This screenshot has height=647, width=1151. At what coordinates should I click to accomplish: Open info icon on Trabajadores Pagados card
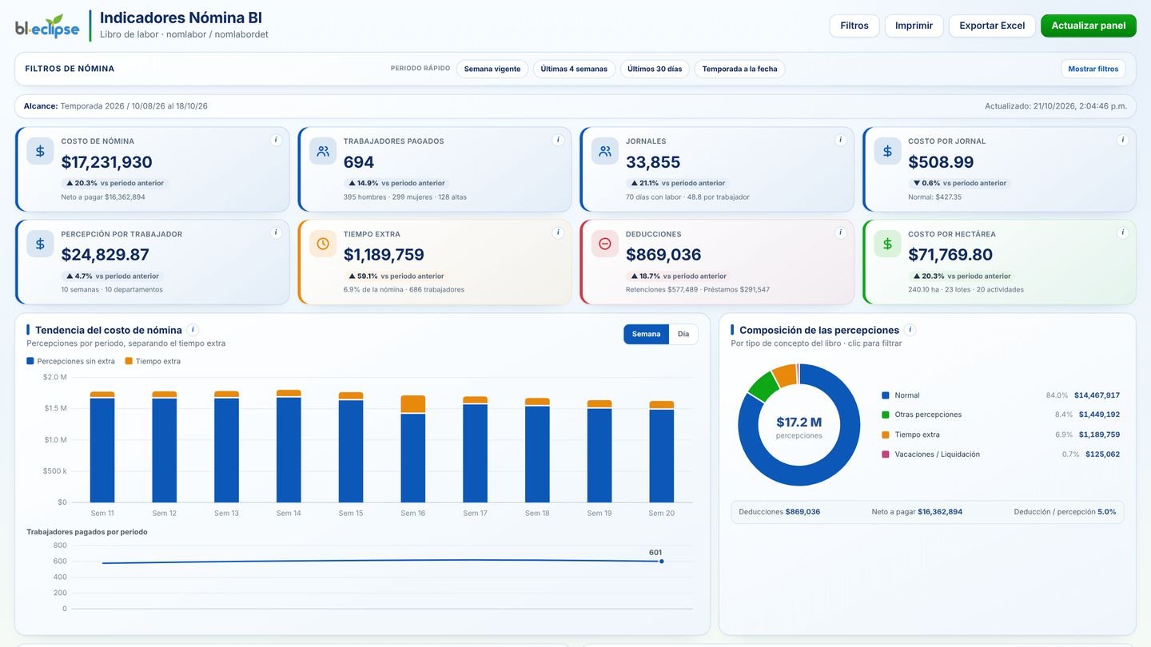click(558, 140)
